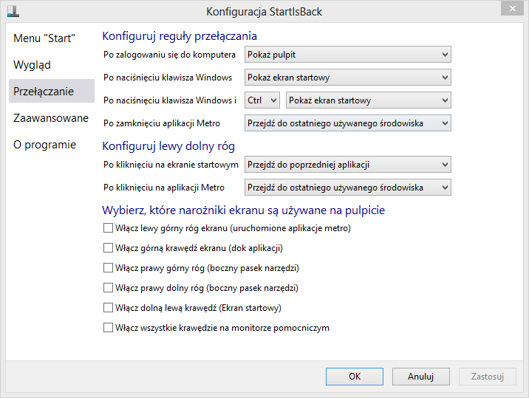Enable Włącz prawy dolny róg checkbox
This screenshot has width=529, height=398.
coord(108,288)
